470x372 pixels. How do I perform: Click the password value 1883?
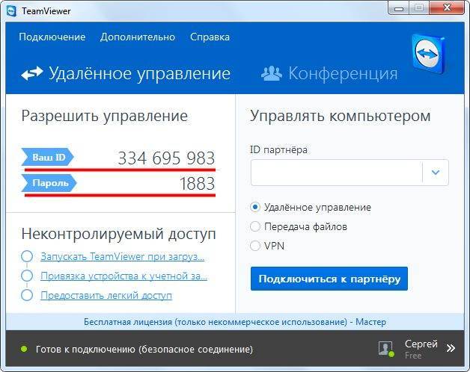(198, 184)
